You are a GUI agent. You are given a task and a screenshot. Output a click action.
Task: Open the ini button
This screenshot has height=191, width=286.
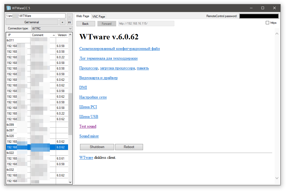tap(70, 22)
